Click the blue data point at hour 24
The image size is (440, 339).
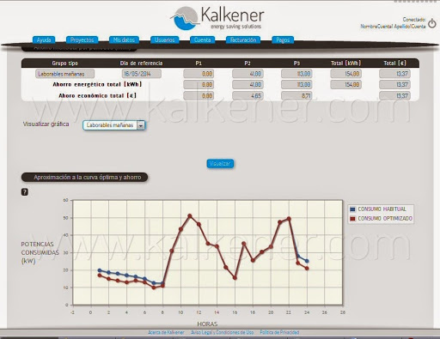(x=307, y=261)
